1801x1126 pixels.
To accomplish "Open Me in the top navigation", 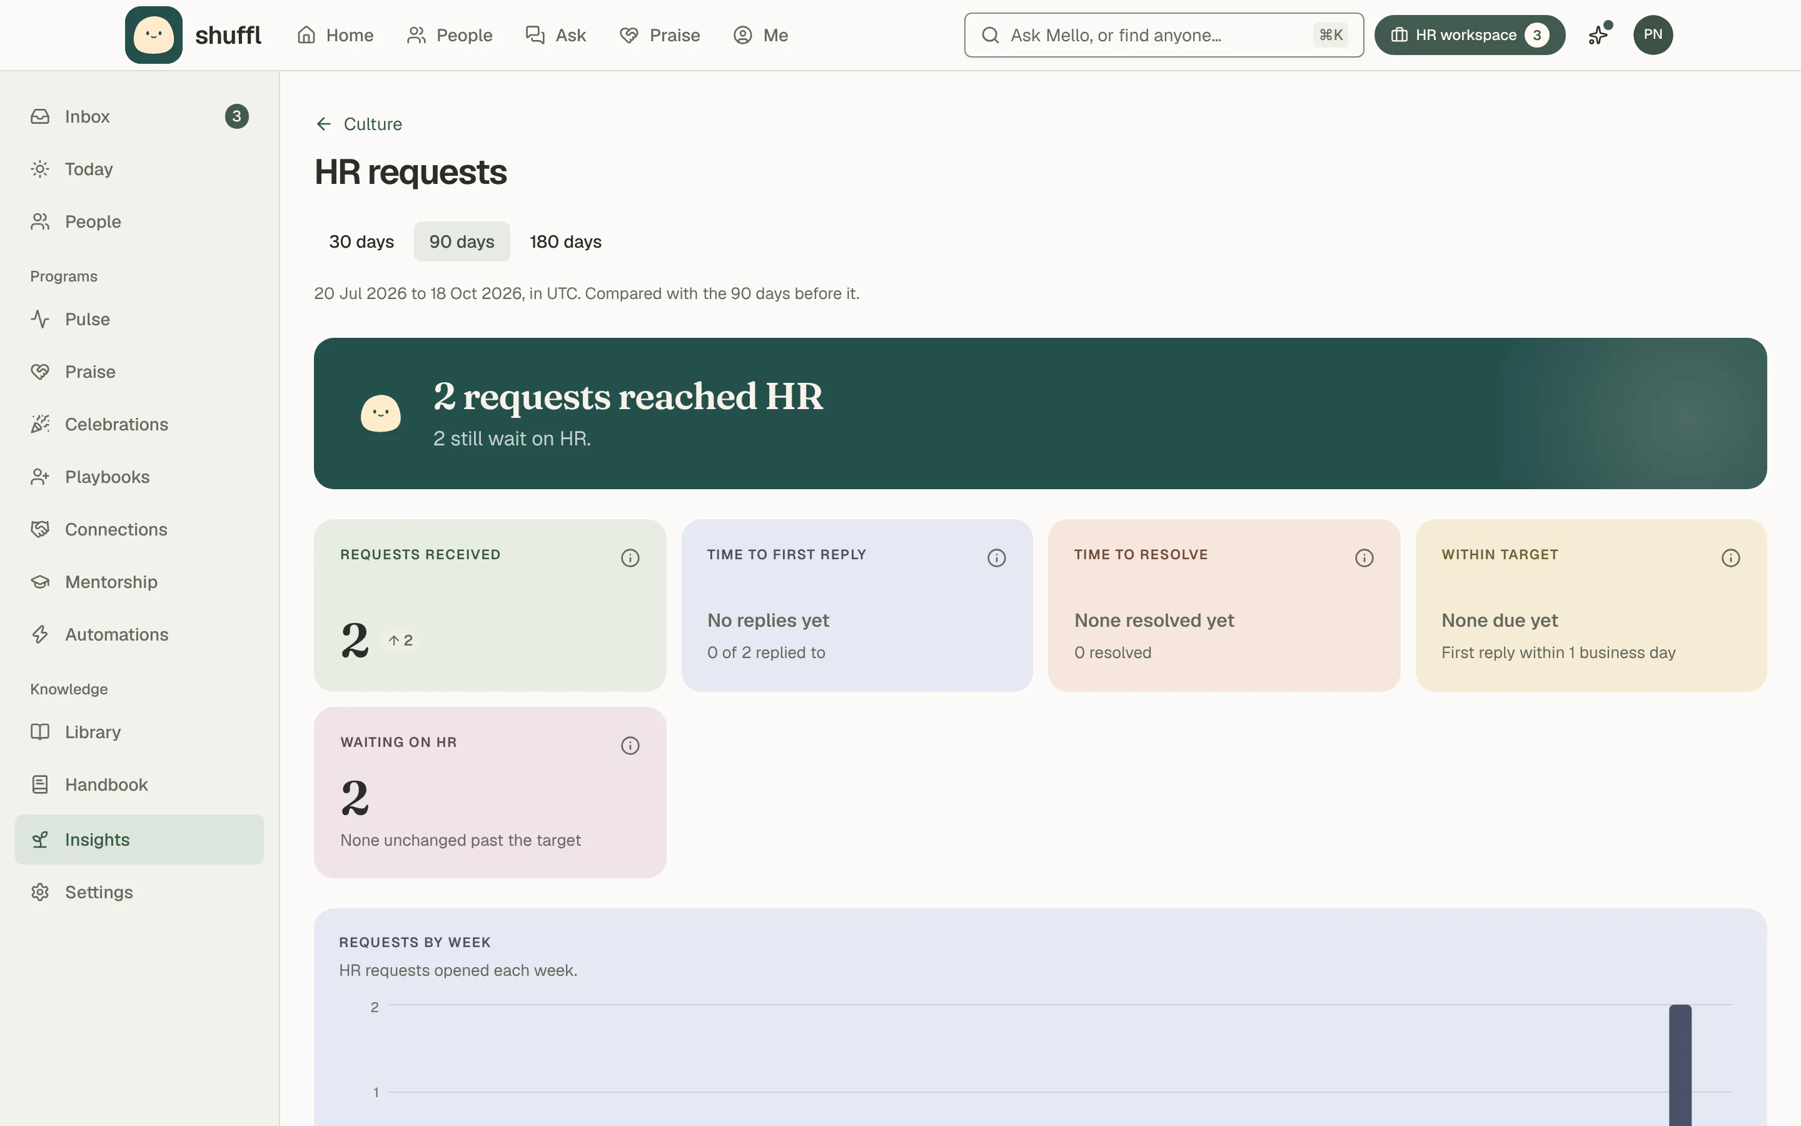I will (x=760, y=35).
